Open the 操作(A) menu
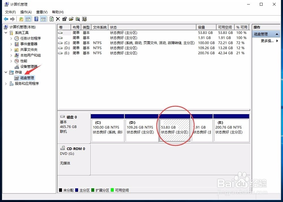This screenshot has height=202, width=283. coord(26,12)
